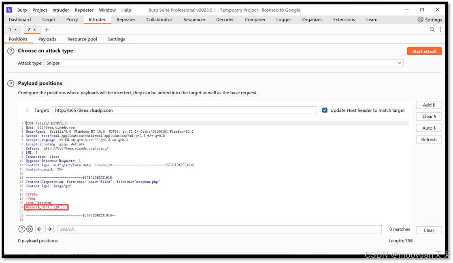Close Intruder tab 2
This screenshot has width=453, height=263.
pyautogui.click(x=34, y=30)
